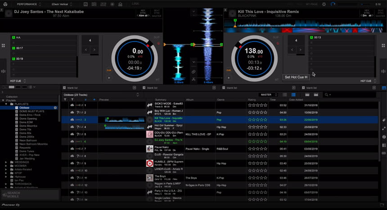The height and width of the screenshot is (210, 387).
Task: Click the LINK button in top bar
Action: [135, 4]
